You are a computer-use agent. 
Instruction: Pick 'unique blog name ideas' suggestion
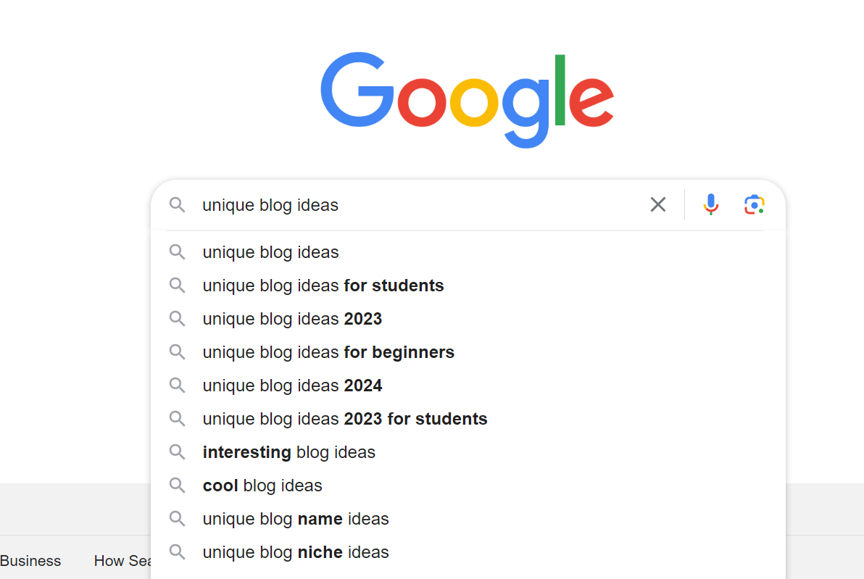point(296,519)
